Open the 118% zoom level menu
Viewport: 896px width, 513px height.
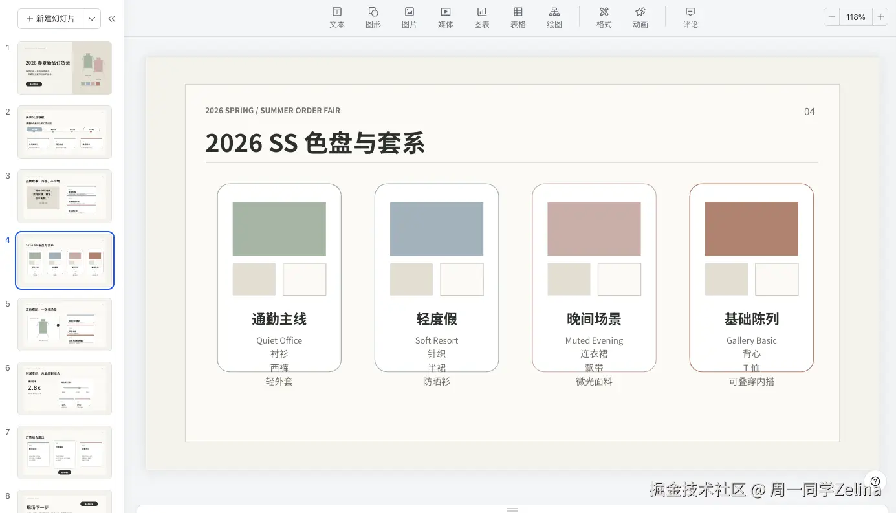[x=856, y=17]
